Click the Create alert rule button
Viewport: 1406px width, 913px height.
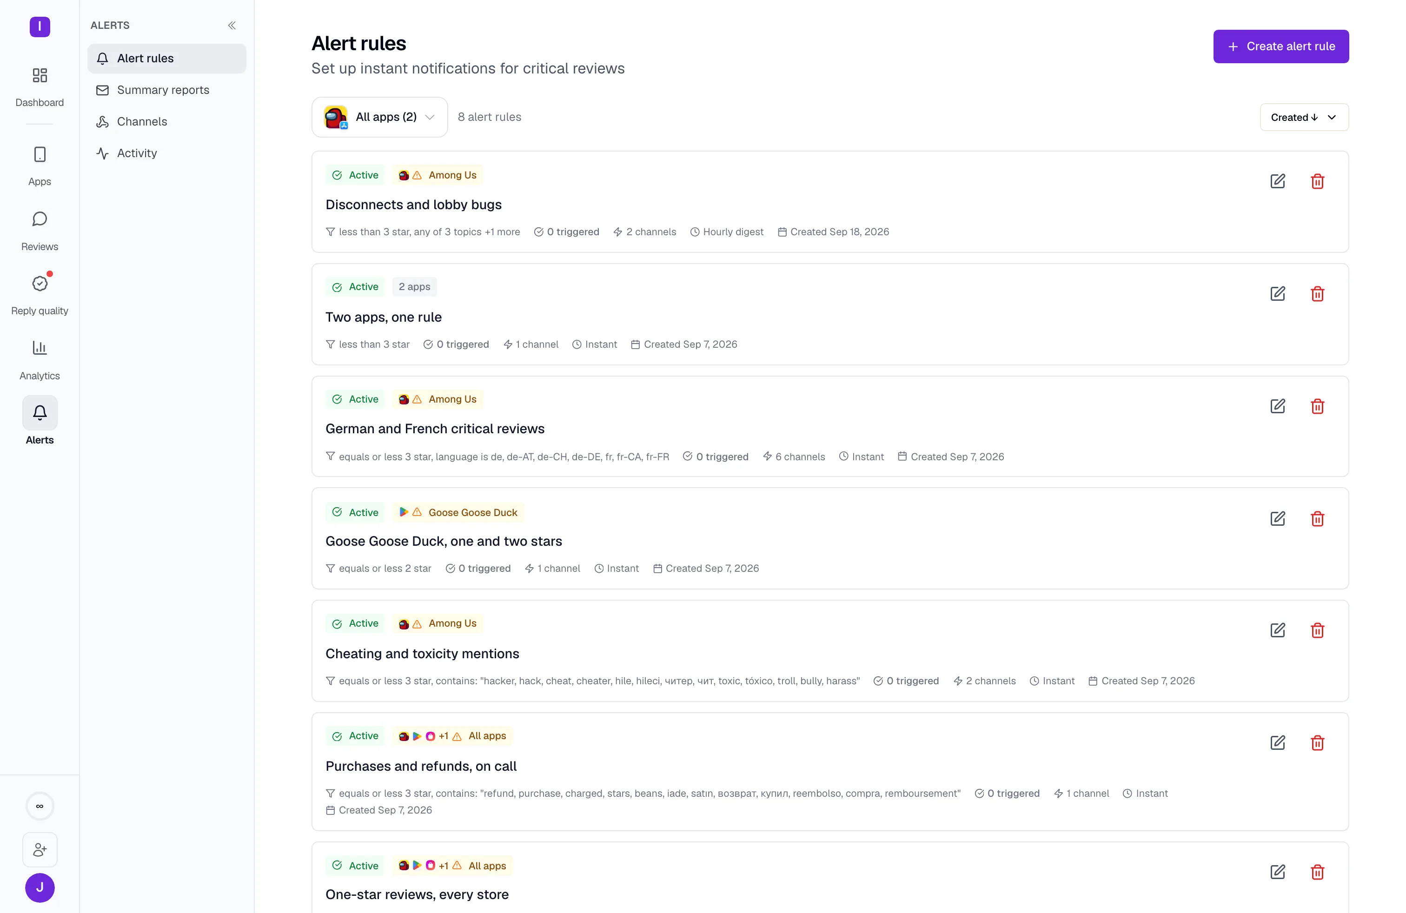pyautogui.click(x=1281, y=46)
